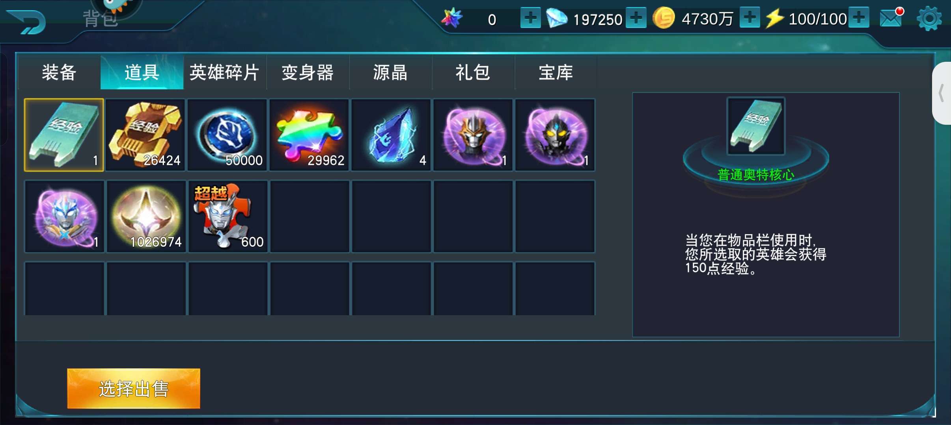Open the mail envelope icon
This screenshot has height=425, width=951.
[891, 18]
